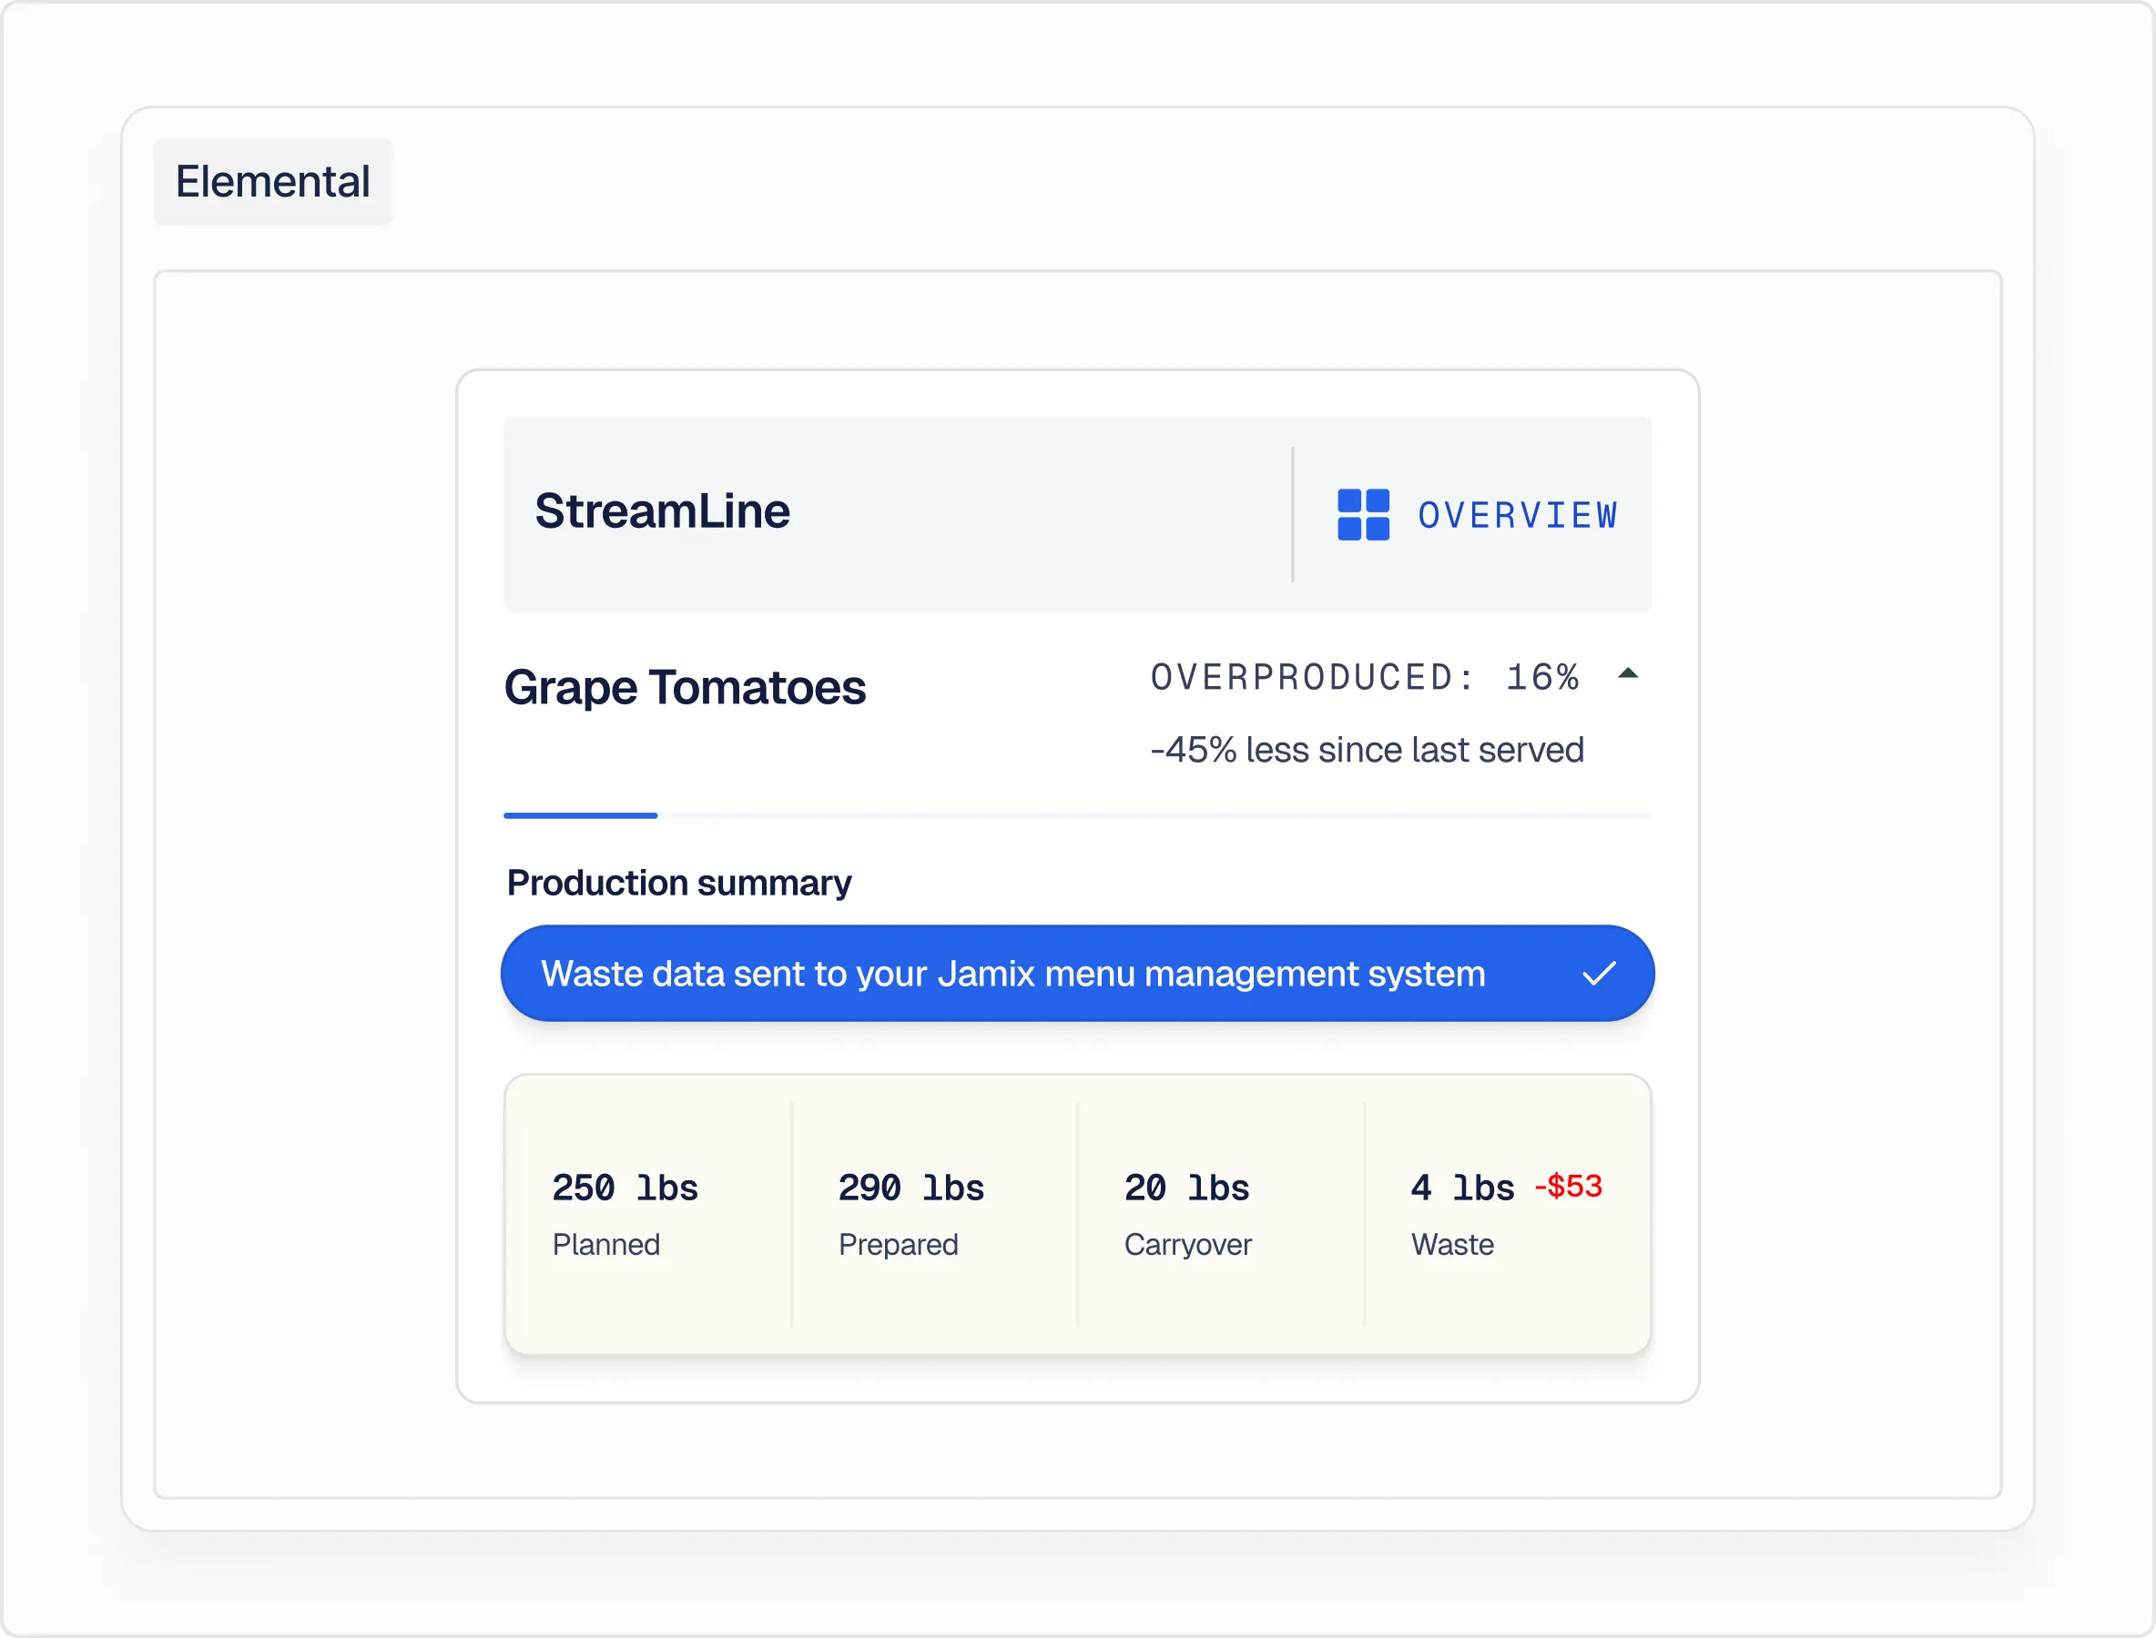The height and width of the screenshot is (1638, 2156).
Task: Click the 4 lbs Waste value
Action: 1462,1188
